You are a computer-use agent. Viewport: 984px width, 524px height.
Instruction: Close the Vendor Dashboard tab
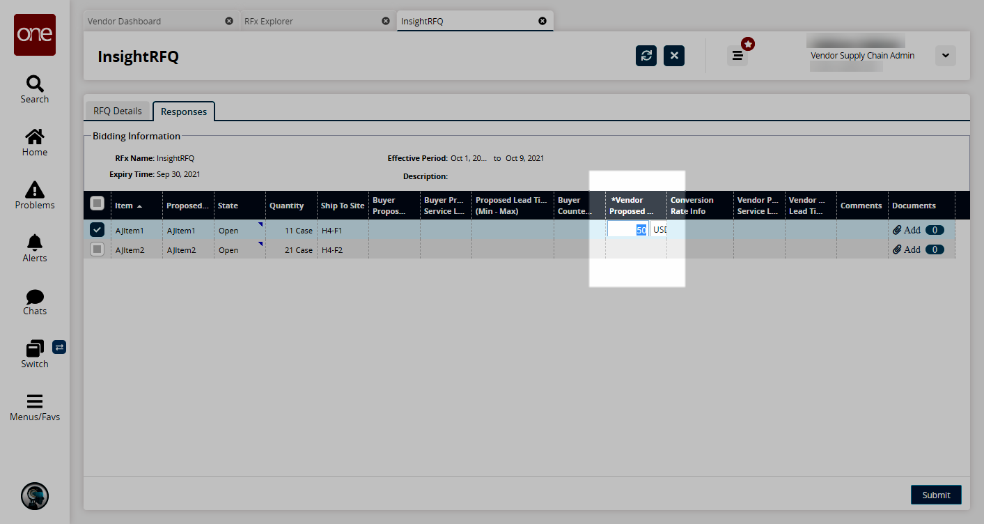point(229,21)
